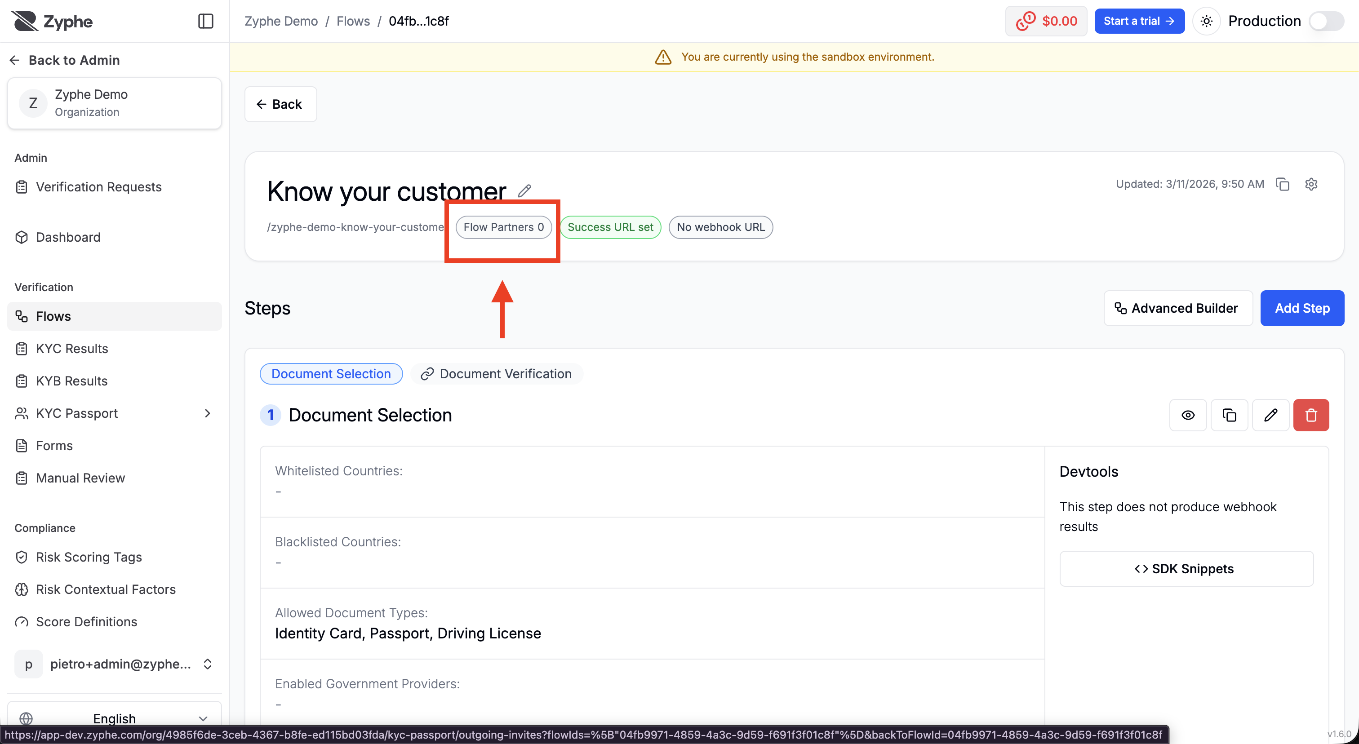Screen dimensions: 1359x744
Task: Click Start a trial button
Action: coord(1139,21)
